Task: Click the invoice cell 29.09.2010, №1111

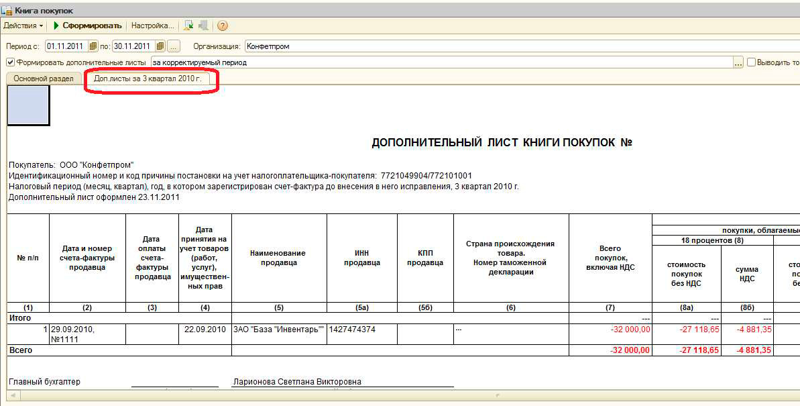Action: point(87,334)
